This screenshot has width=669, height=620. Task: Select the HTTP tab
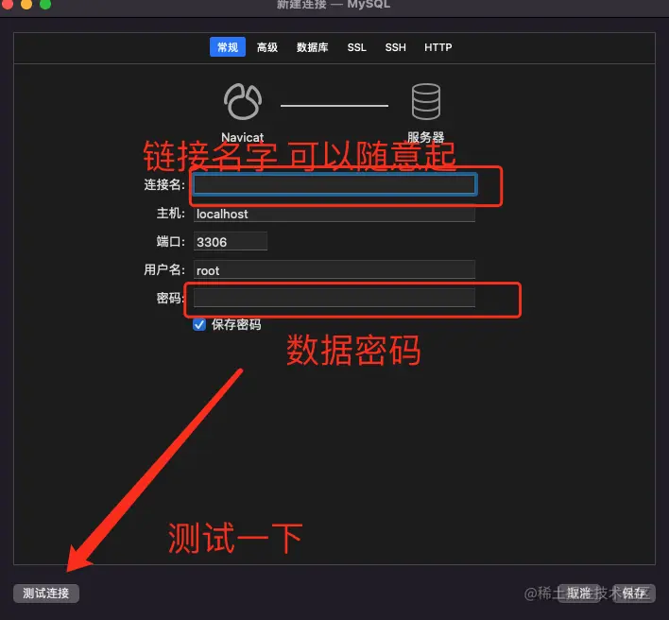pos(437,47)
